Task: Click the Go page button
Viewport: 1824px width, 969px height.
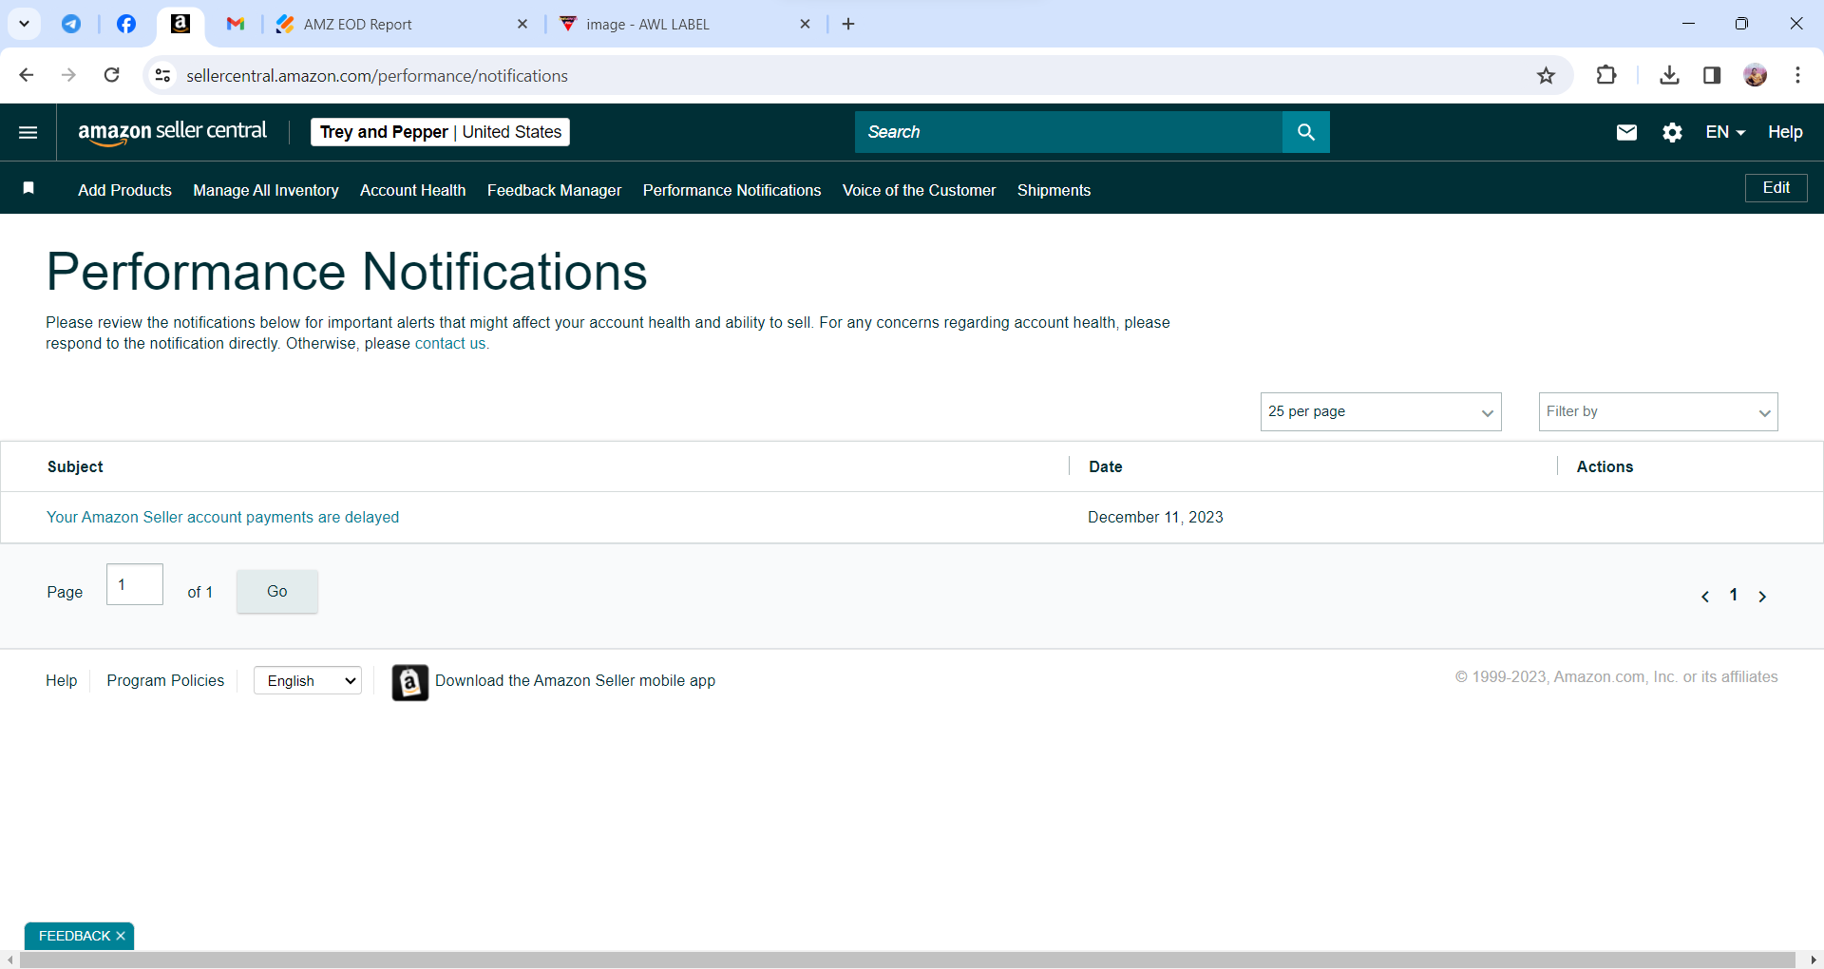Action: pyautogui.click(x=277, y=591)
